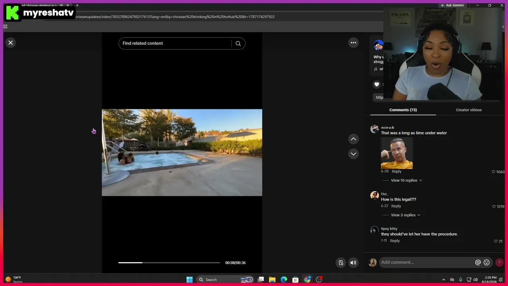Click the first commenter's avatar
This screenshot has height=286, width=508.
pos(375,129)
